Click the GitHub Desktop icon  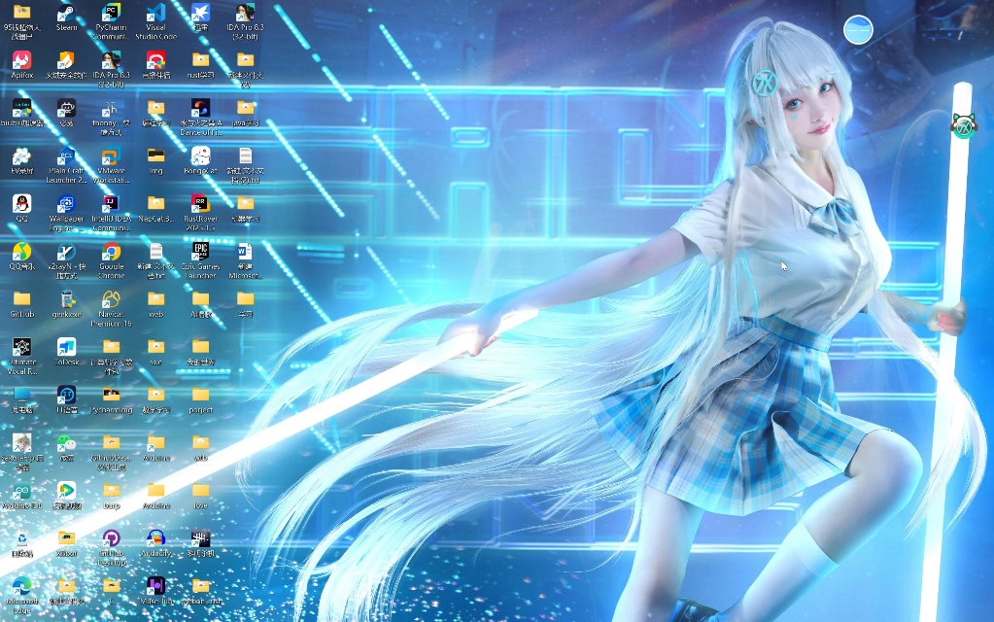111,538
